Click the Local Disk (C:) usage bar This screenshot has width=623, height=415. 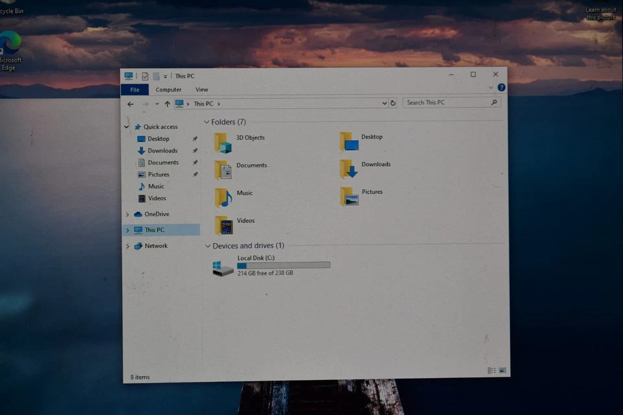click(x=284, y=265)
